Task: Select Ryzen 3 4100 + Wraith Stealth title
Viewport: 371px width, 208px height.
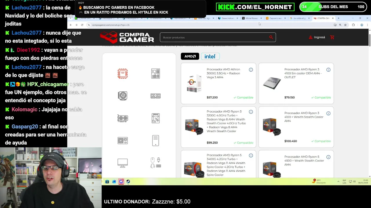Action: (304, 117)
